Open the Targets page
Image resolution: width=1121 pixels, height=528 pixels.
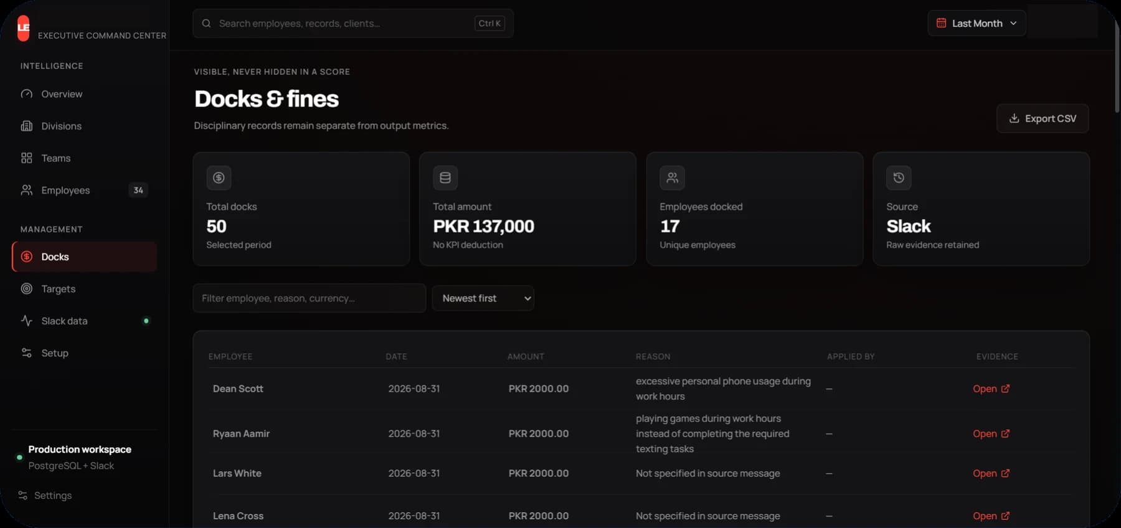point(84,289)
